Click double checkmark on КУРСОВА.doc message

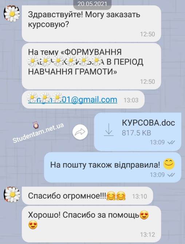[x=171, y=142]
